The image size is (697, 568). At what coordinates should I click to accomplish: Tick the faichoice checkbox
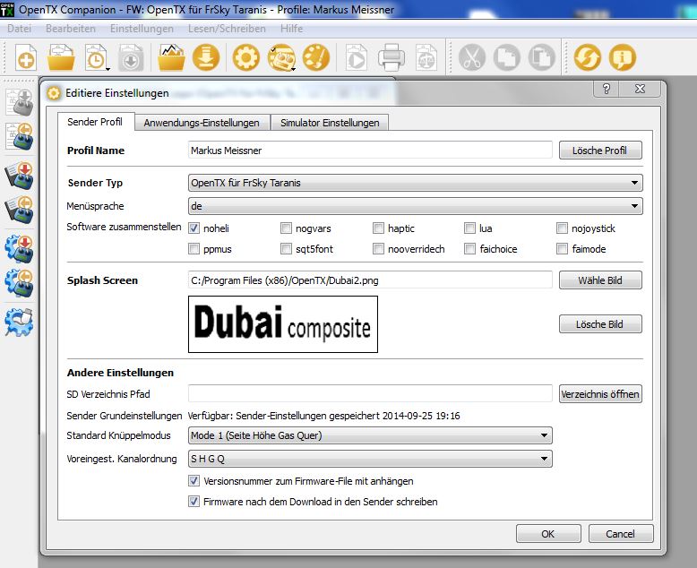tap(469, 249)
